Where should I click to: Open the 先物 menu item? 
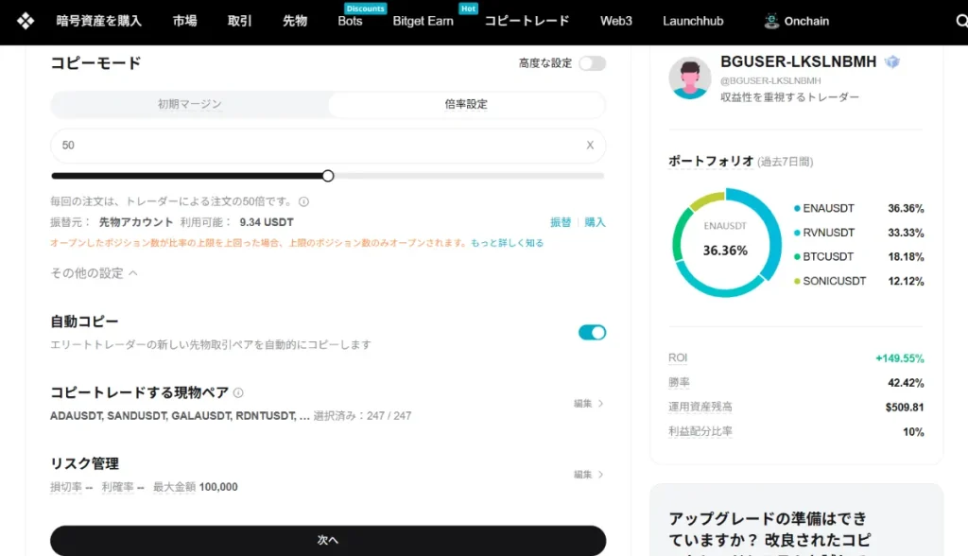294,20
